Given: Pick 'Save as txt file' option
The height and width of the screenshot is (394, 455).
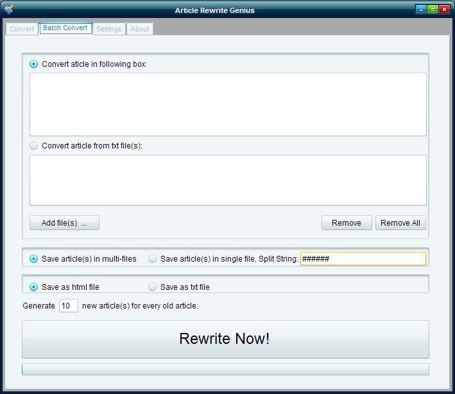Looking at the screenshot, I should pos(153,287).
